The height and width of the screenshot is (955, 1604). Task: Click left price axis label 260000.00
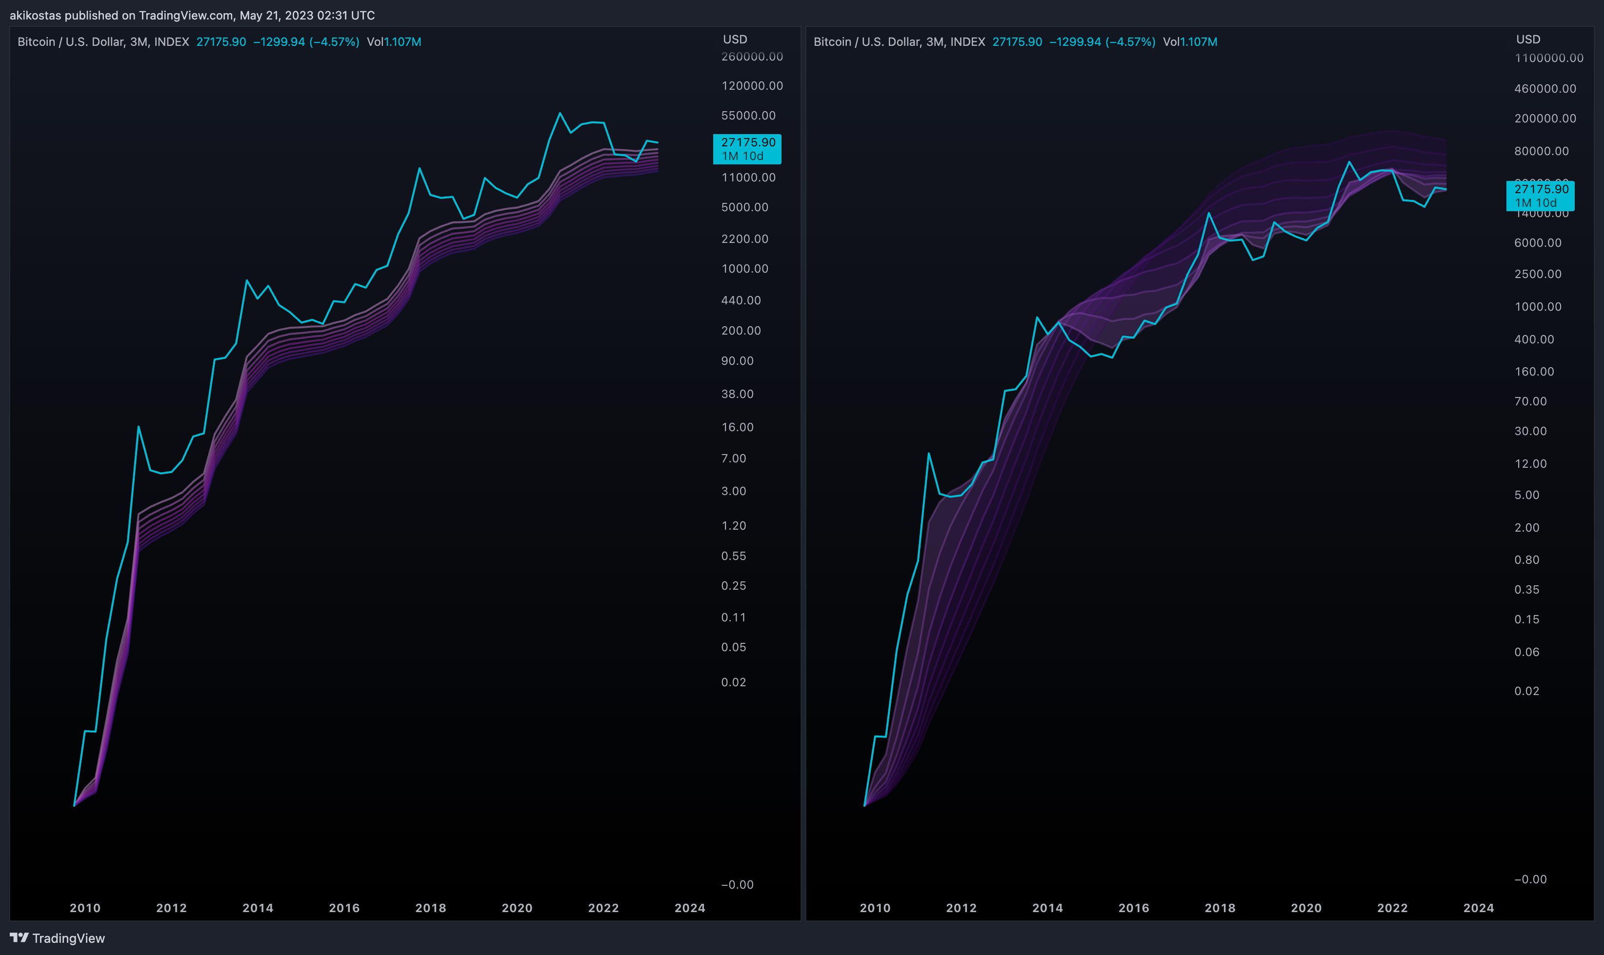tap(752, 57)
